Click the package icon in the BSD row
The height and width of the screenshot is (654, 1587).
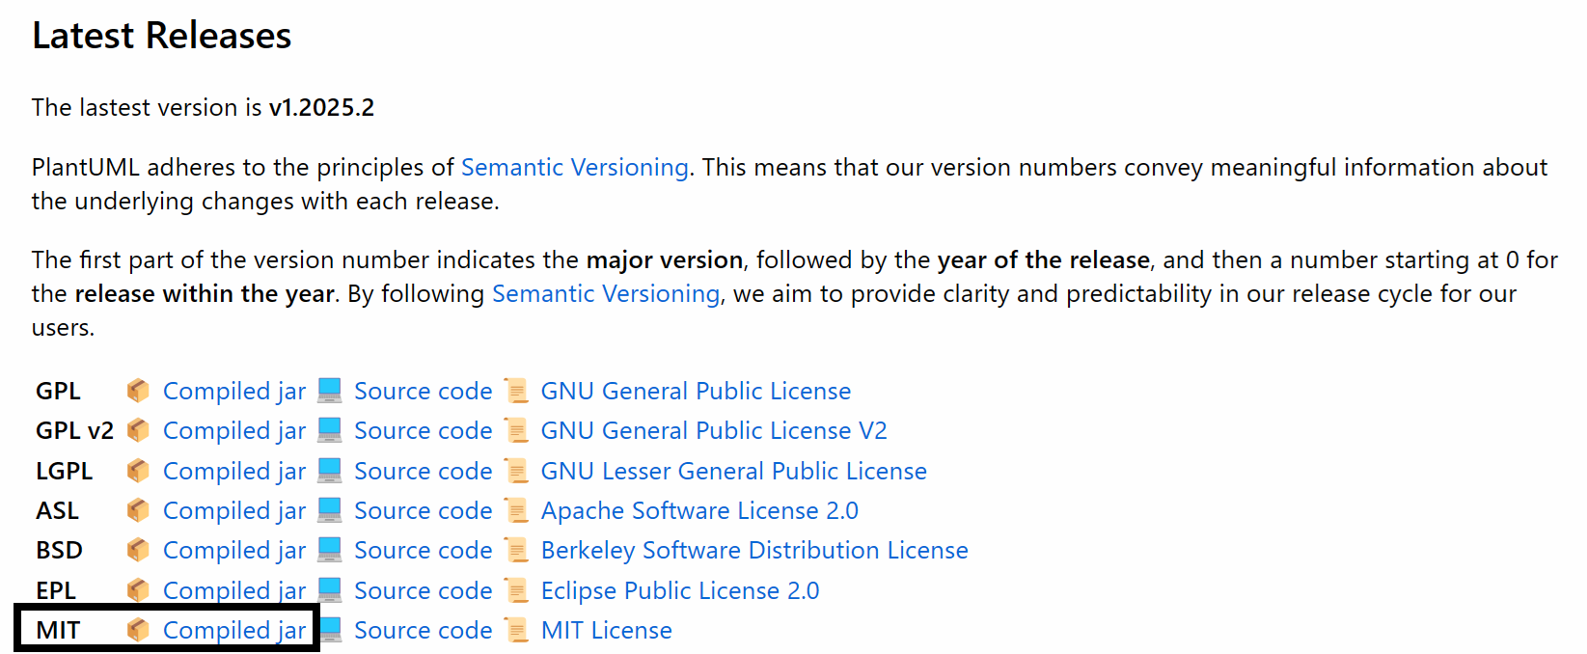coord(138,550)
